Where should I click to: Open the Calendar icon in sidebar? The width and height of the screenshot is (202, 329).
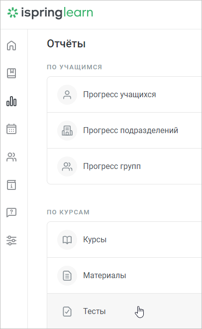(11, 129)
